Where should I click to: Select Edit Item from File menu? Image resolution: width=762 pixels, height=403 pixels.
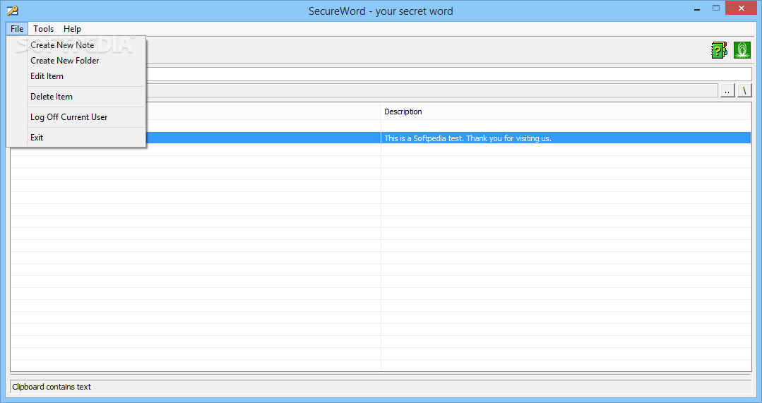click(76, 76)
